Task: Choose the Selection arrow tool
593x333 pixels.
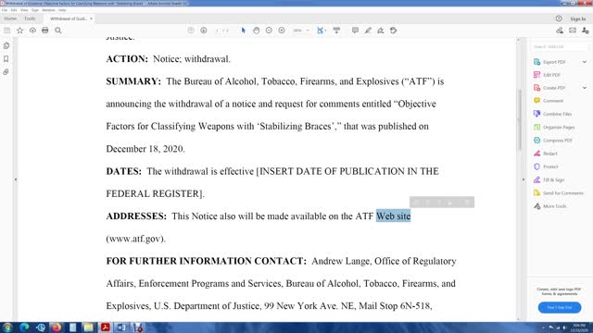Action: point(243,31)
